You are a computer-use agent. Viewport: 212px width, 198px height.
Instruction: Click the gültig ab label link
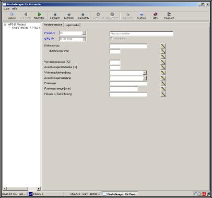click(x=49, y=39)
